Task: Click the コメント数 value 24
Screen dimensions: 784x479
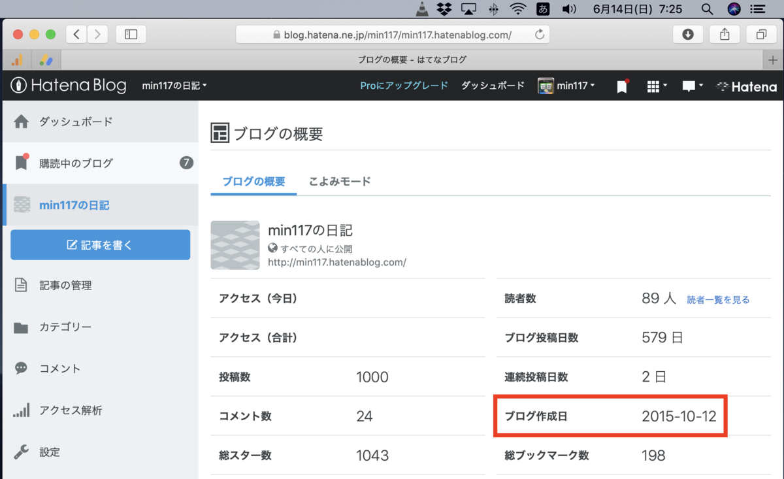Action: 365,416
